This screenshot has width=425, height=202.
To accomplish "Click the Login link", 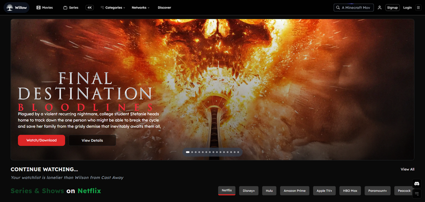I will coord(407,8).
